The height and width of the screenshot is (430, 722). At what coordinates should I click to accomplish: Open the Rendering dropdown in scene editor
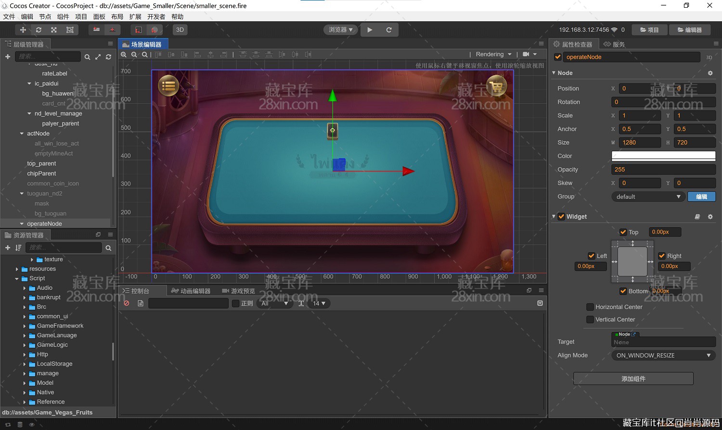493,54
